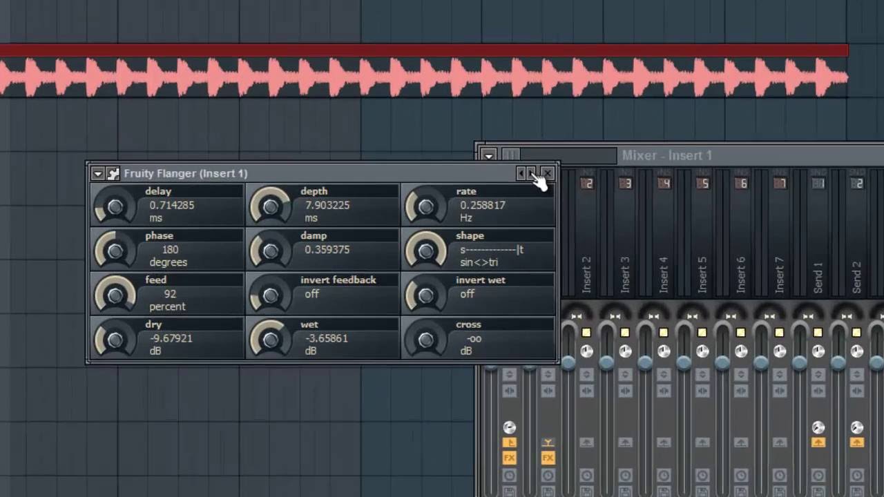Toggle the invert wet knob
Viewport: 884px width, 497px height.
[x=425, y=295]
